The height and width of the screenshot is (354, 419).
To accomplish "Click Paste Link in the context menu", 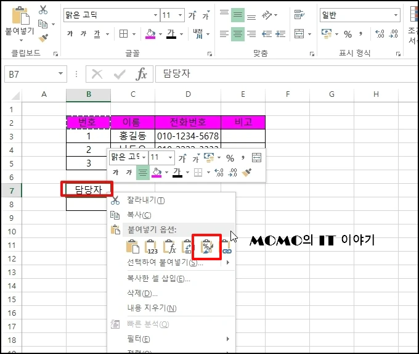I will pos(226,247).
